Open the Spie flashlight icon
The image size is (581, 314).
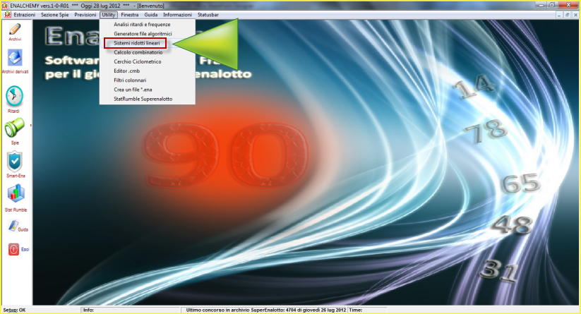click(14, 128)
